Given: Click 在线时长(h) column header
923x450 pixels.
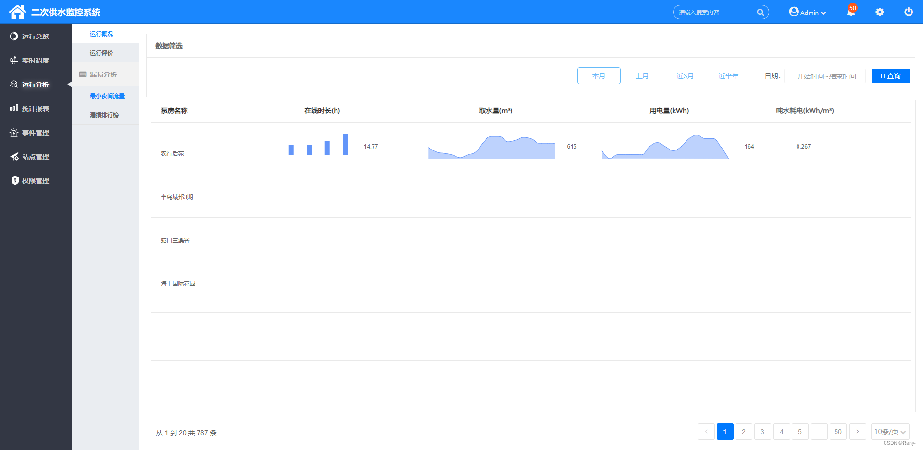Looking at the screenshot, I should tap(322, 111).
